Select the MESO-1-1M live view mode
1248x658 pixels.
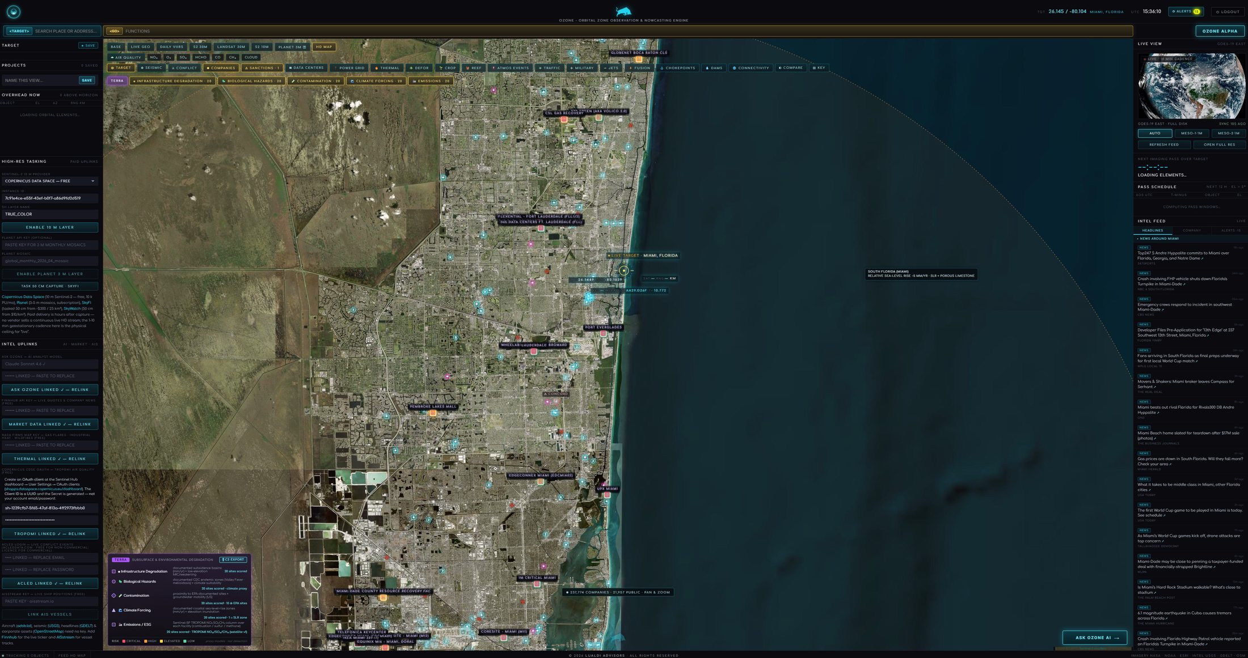1192,134
